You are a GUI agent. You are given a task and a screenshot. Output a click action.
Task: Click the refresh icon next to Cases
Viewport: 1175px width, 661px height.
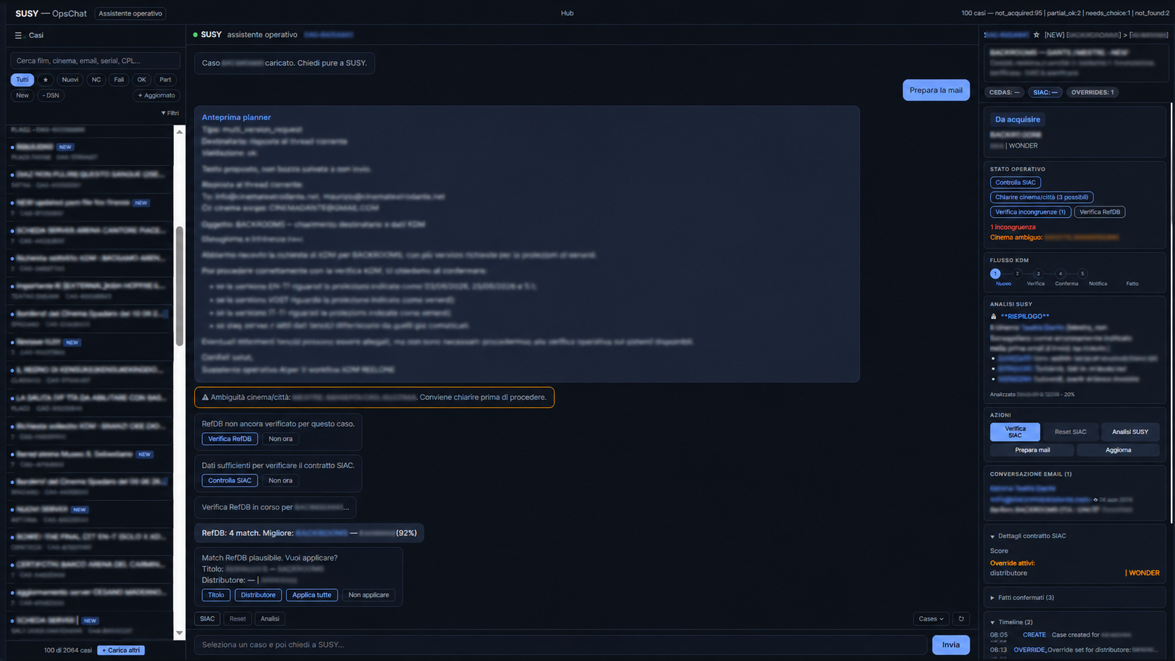(x=961, y=619)
